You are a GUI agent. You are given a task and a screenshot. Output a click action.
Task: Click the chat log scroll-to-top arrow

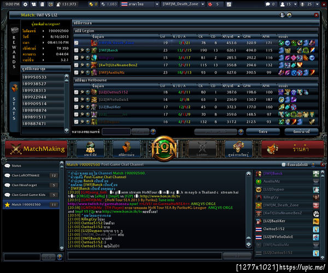(249, 174)
